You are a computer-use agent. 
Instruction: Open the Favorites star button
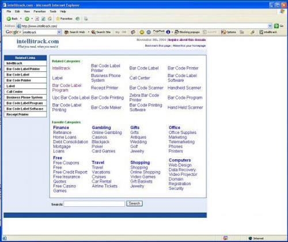64,19
